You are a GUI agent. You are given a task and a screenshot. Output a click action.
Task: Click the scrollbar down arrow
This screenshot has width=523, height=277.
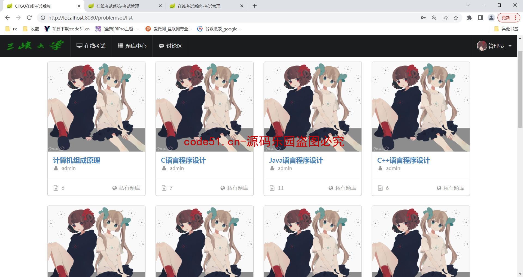coord(520,274)
